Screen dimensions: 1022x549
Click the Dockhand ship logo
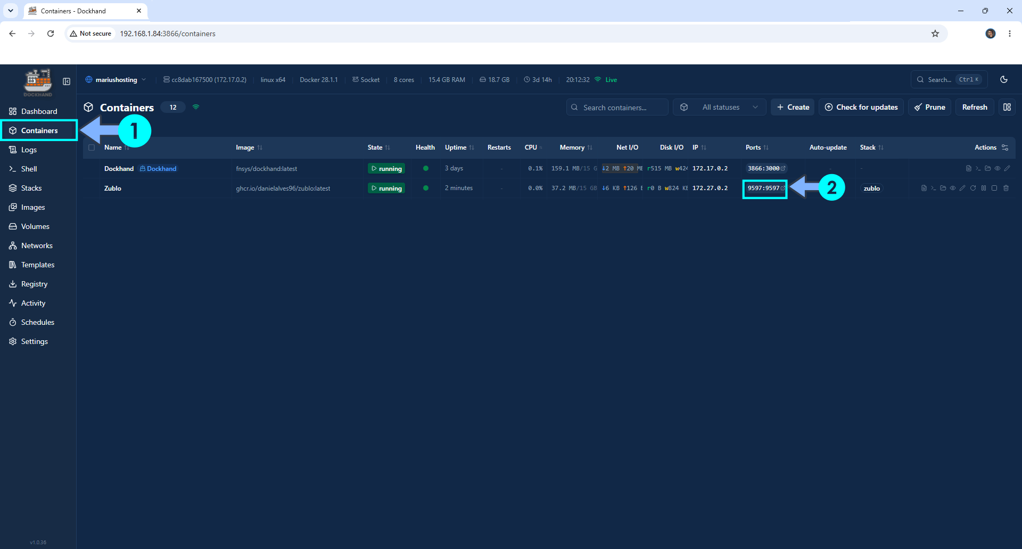click(38, 82)
